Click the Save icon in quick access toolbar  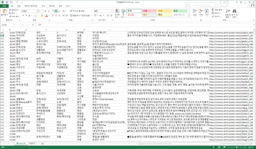[x=7, y=2]
